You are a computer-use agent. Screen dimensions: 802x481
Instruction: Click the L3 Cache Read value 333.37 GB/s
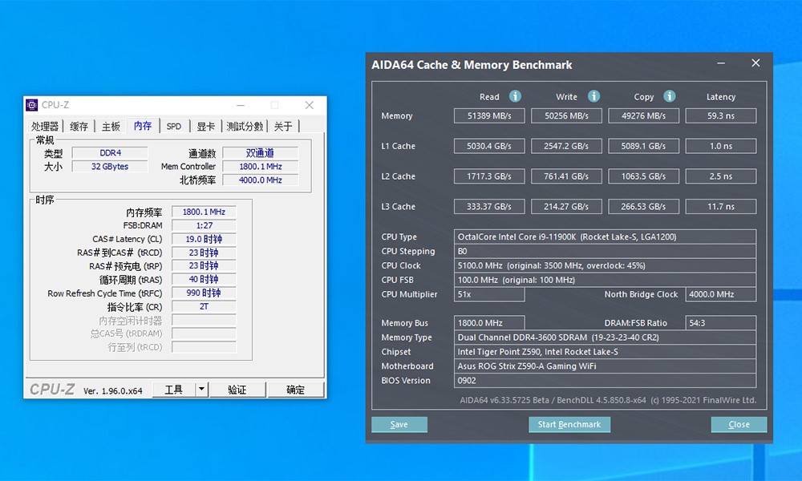pyautogui.click(x=489, y=207)
